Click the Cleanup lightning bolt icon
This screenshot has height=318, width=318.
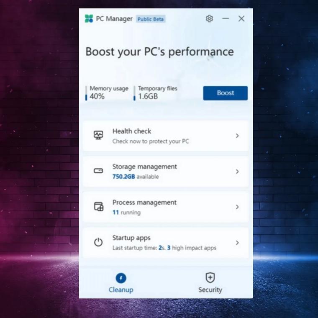click(121, 278)
